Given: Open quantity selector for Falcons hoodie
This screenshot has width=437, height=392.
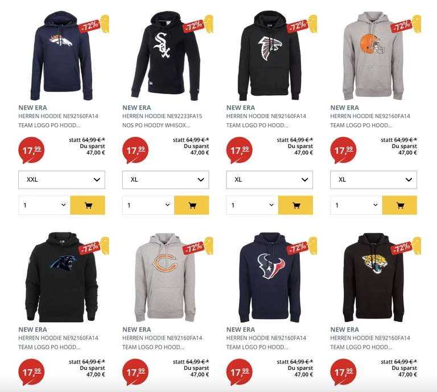Looking at the screenshot, I should pos(252,205).
